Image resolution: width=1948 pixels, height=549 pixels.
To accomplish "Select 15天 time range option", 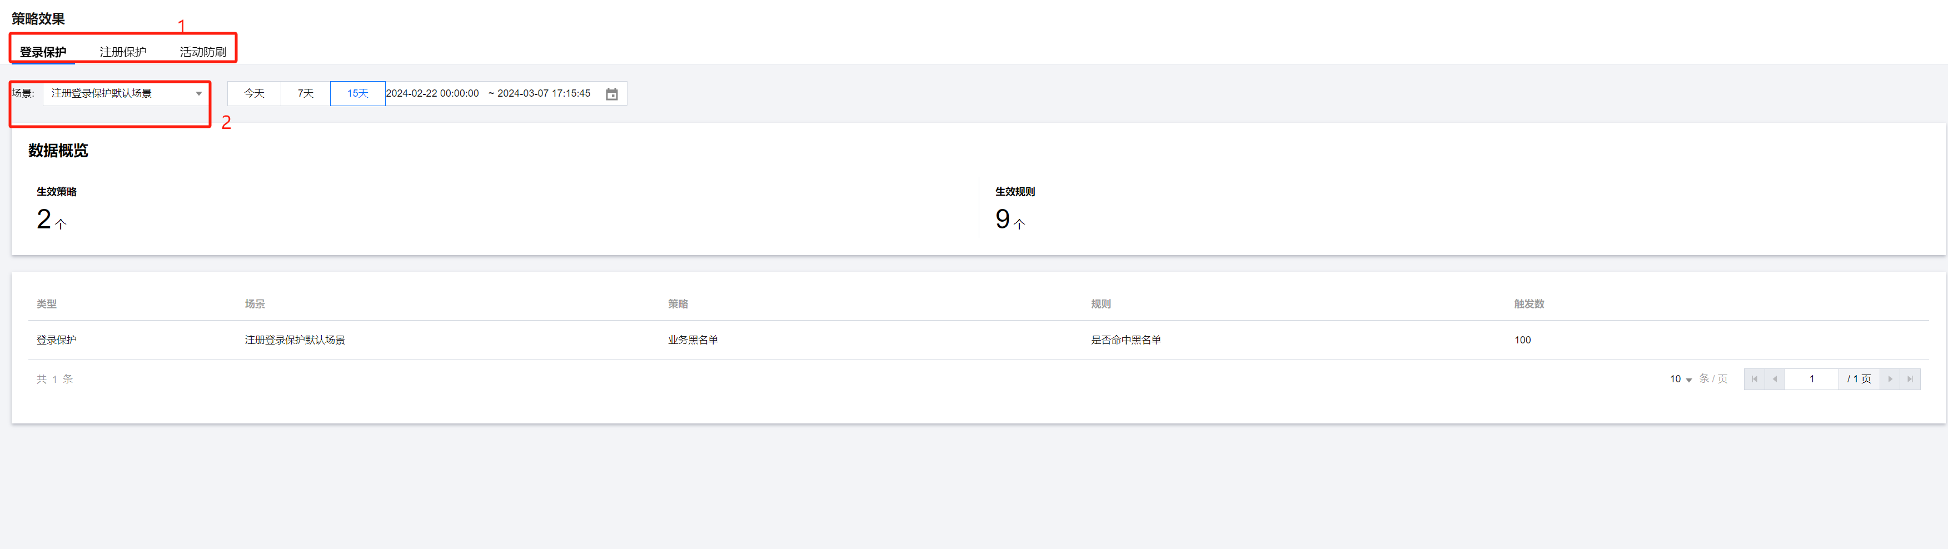I will pos(358,93).
